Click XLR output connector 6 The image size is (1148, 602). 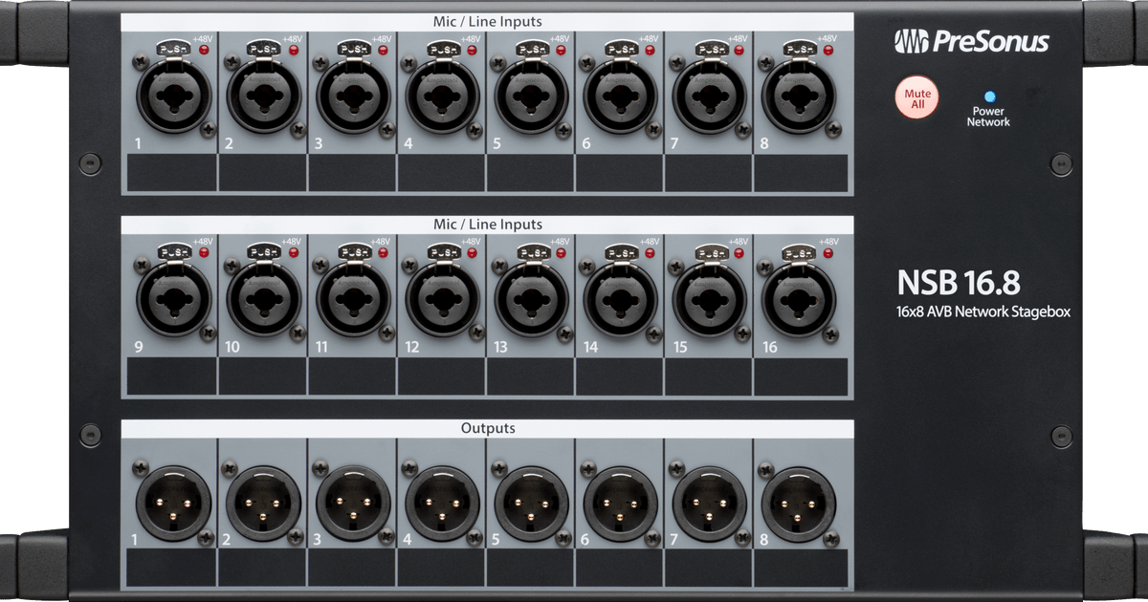click(620, 504)
